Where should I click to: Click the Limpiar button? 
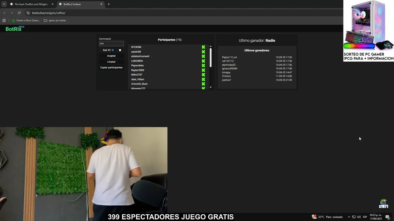tap(111, 62)
